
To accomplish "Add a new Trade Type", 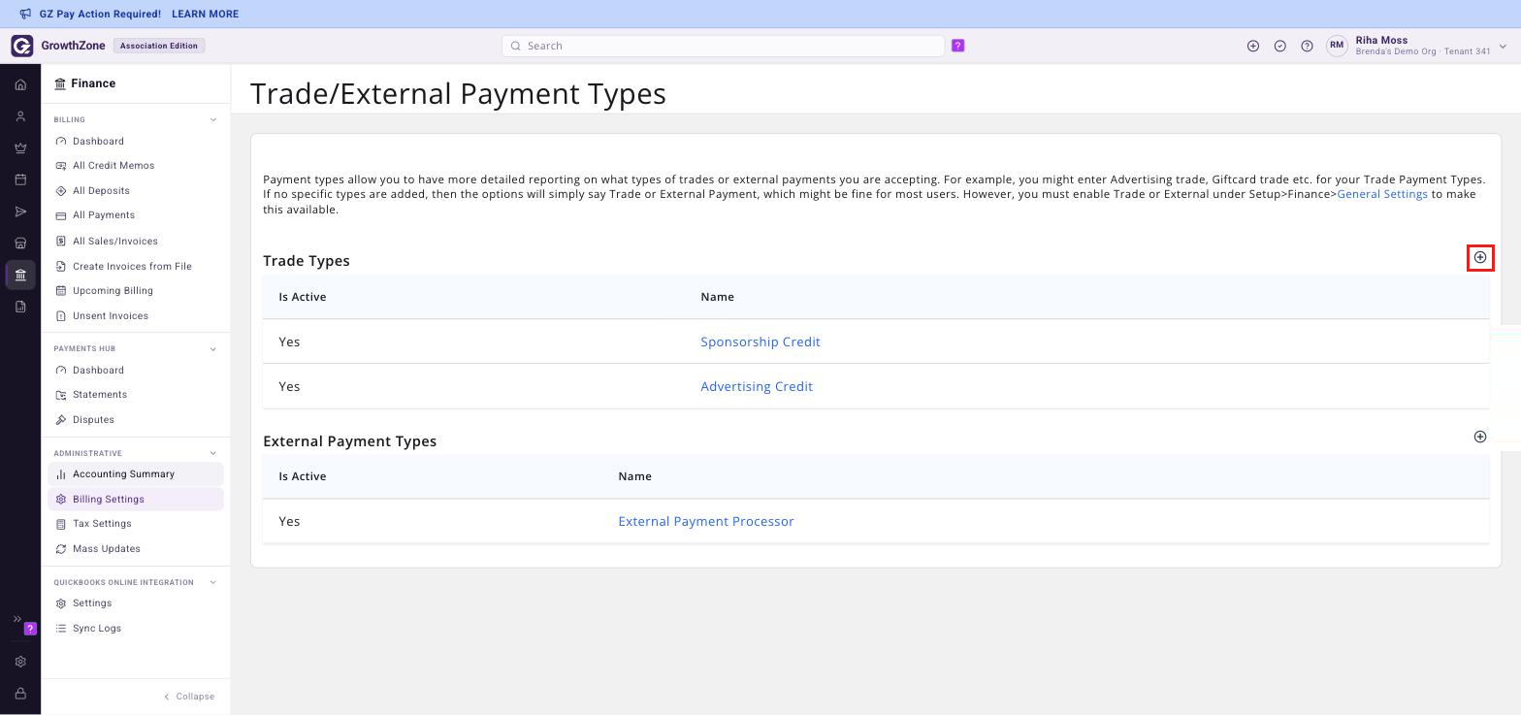I will point(1480,257).
